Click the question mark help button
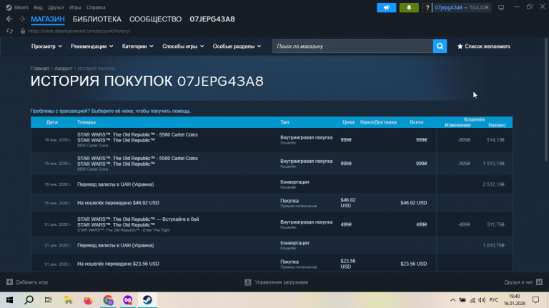The height and width of the screenshot is (308, 549). [427, 7]
